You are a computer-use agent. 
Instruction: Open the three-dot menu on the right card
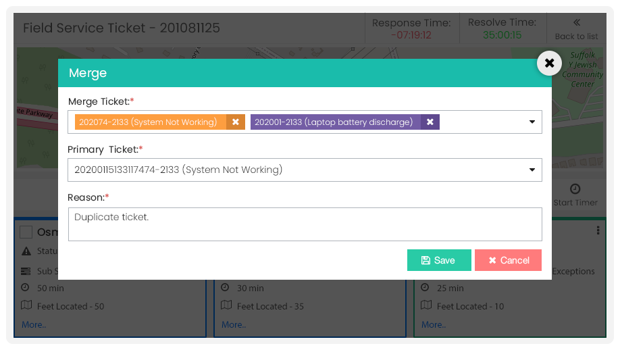(x=598, y=230)
